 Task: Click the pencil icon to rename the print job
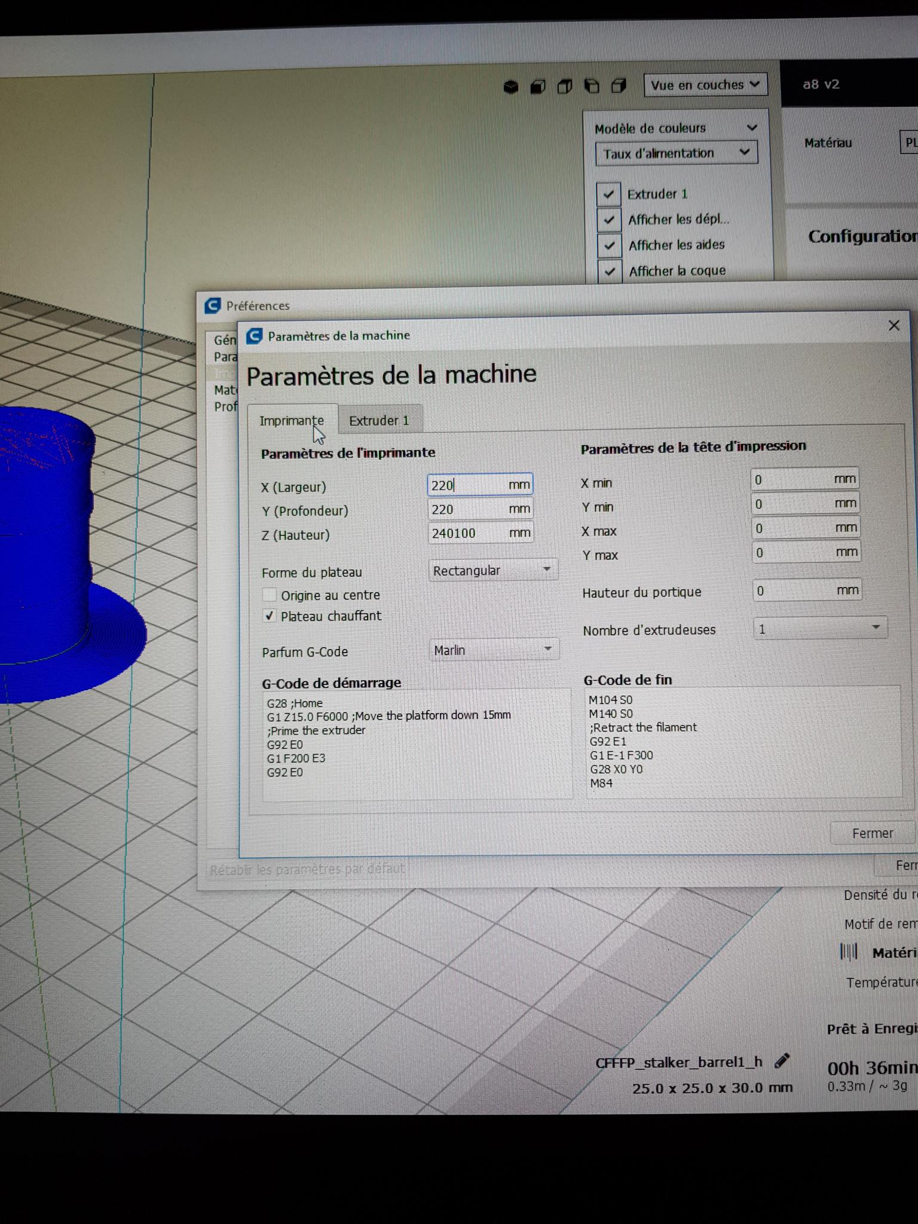tap(782, 1061)
